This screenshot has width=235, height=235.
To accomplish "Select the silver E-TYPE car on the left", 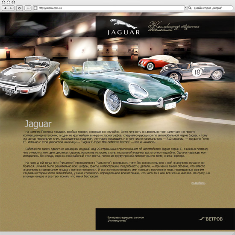I will pyautogui.click(x=30, y=76).
